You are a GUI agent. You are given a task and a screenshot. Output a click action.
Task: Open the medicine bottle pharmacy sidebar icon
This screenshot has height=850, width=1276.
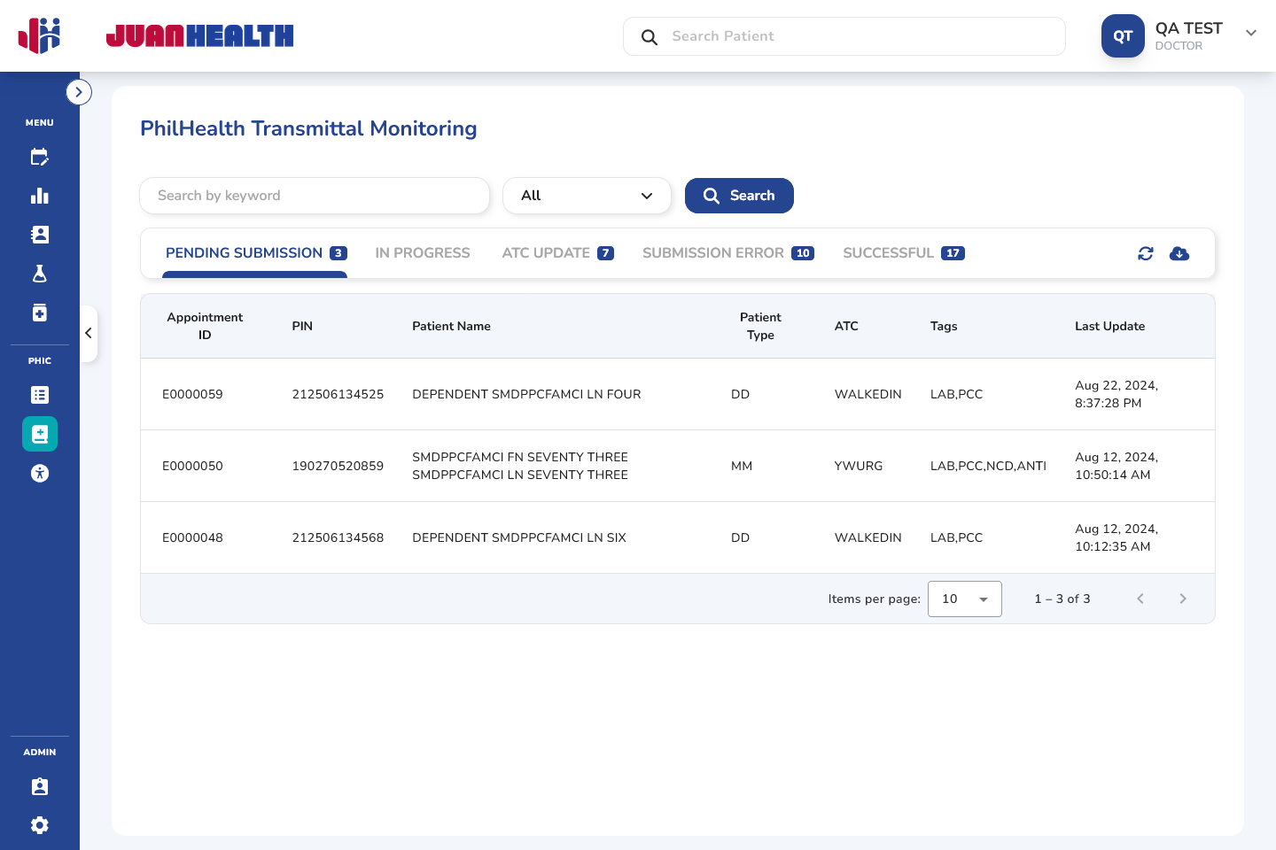coord(40,313)
